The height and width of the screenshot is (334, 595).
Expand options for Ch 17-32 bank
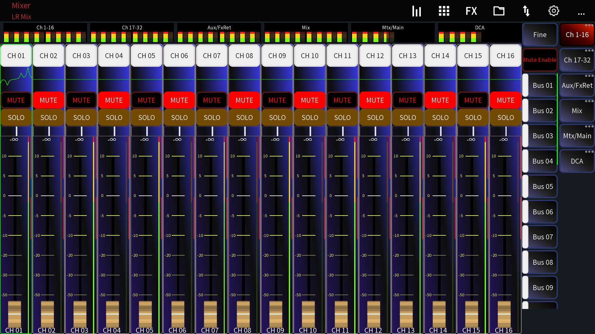[590, 50]
